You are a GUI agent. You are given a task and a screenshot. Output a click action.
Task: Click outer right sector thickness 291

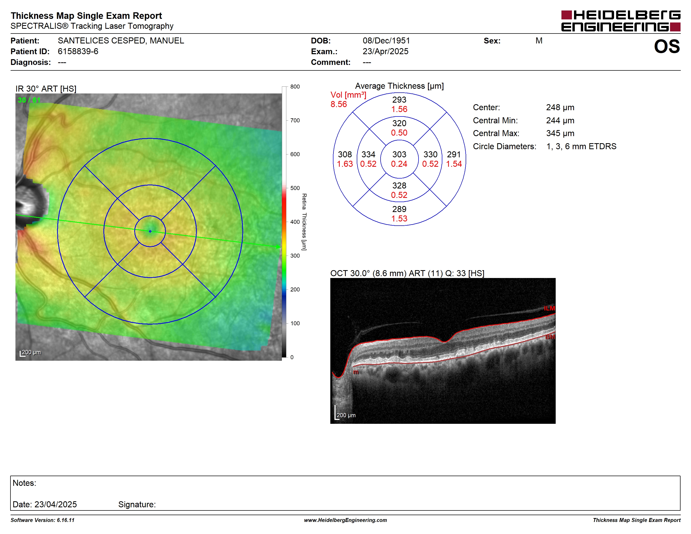pos(454,154)
